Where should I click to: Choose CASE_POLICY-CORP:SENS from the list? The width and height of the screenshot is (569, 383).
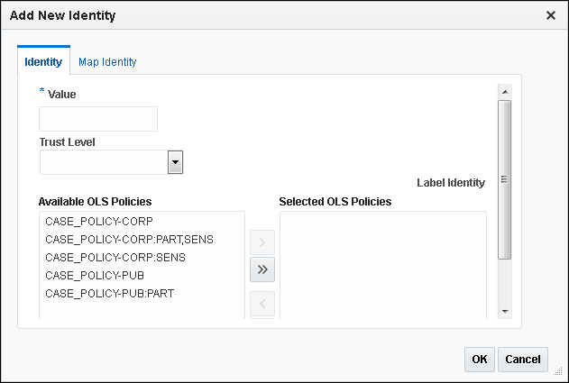[115, 257]
